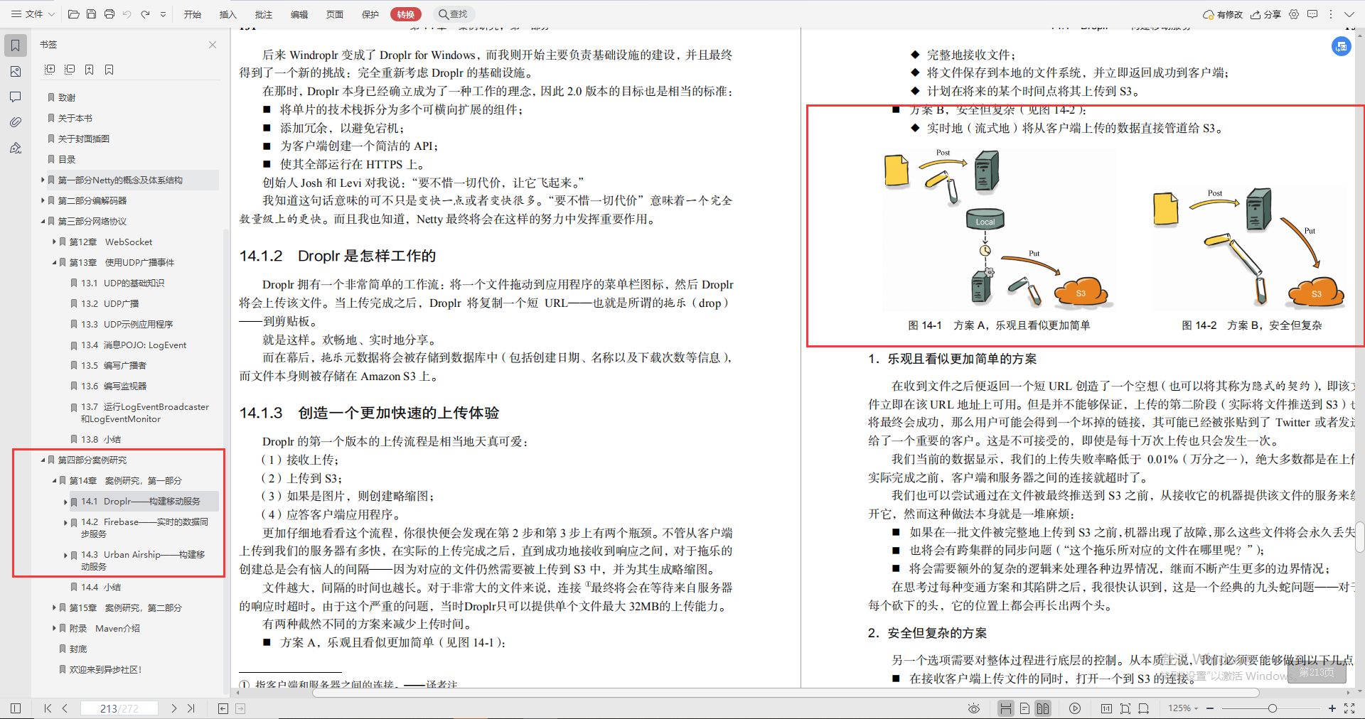Open the feedback message icon at top right
The image size is (1365, 719).
coord(1312,14)
